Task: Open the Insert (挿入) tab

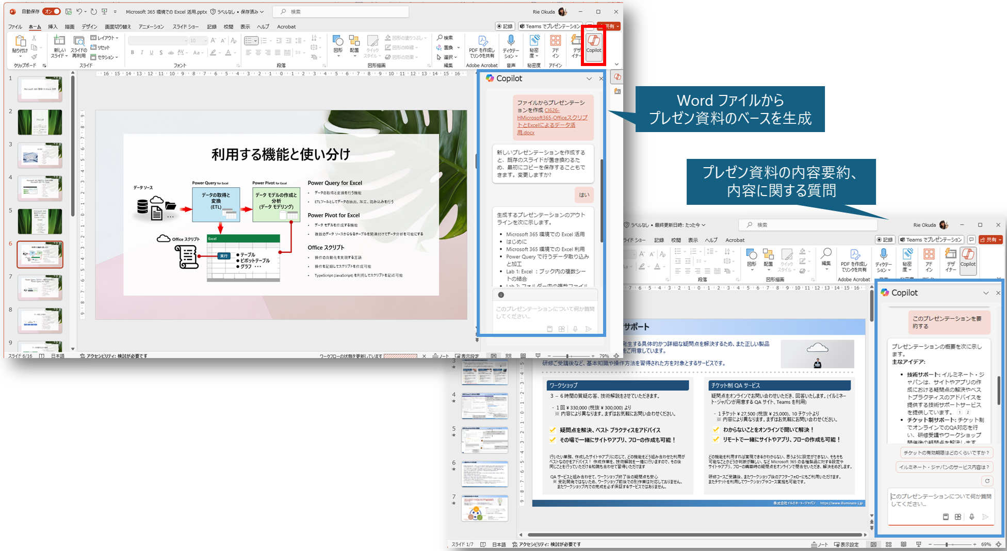Action: tap(53, 27)
